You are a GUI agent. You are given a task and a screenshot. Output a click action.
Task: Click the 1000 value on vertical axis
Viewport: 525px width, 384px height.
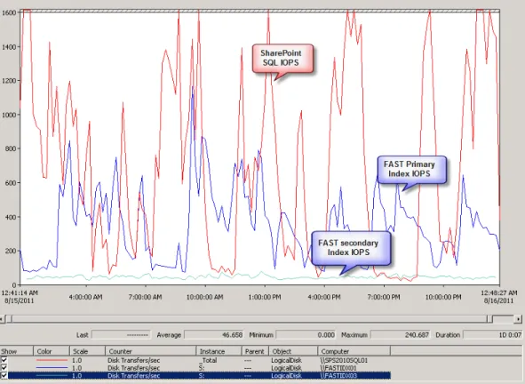click(x=9, y=115)
